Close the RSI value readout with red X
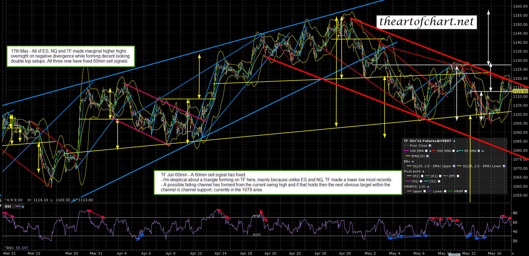Image resolution: width=529 pixels, height=256 pixels. [x=5, y=248]
